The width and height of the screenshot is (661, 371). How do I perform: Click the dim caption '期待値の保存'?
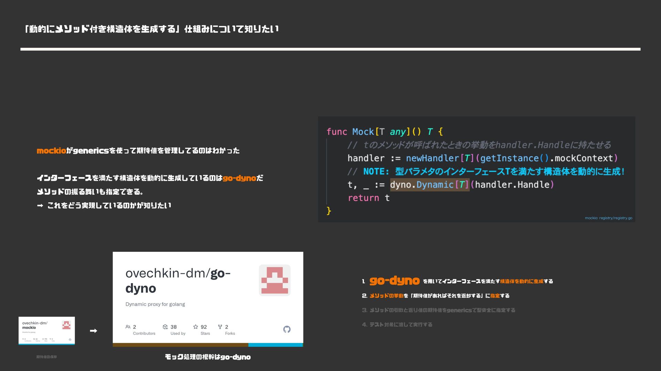(x=46, y=357)
